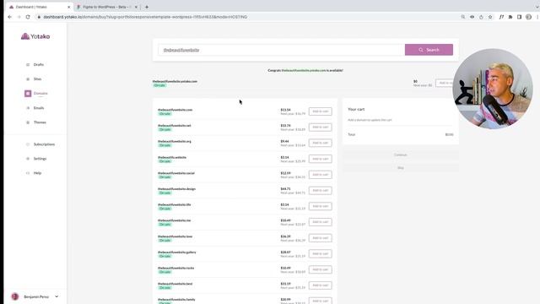
Task: Add thebeautifu.website domain to cart
Action: tap(321, 159)
